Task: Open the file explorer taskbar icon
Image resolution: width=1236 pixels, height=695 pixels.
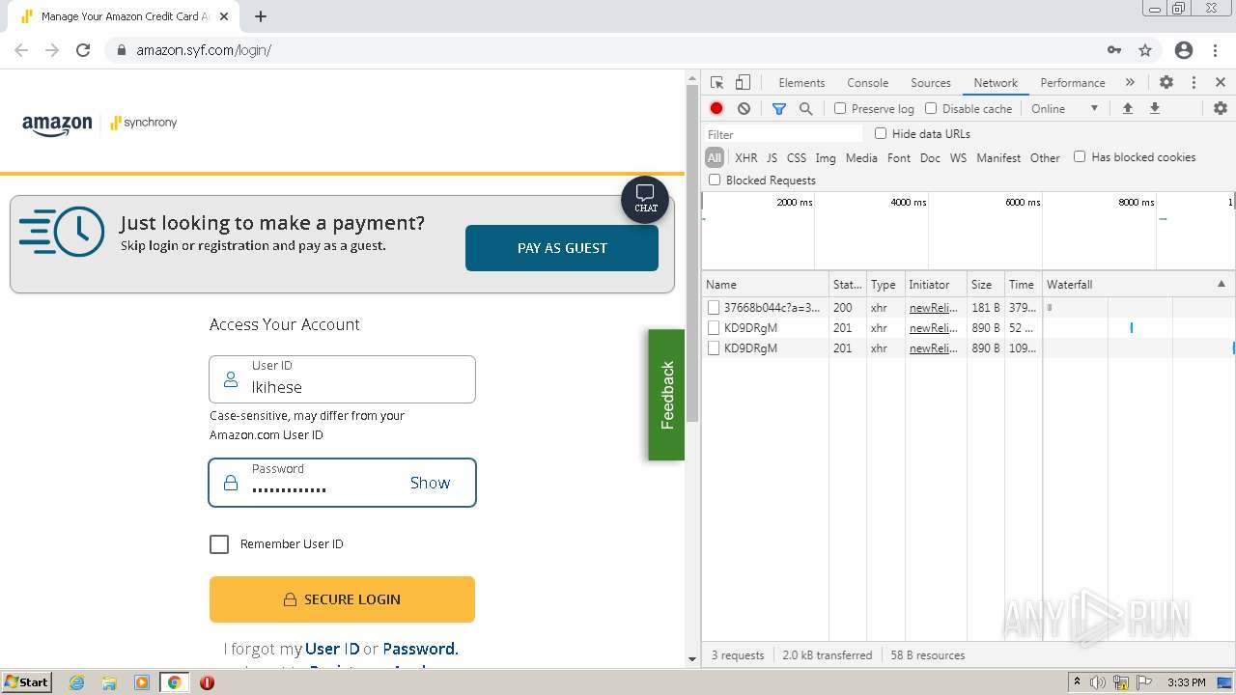Action: click(x=109, y=682)
